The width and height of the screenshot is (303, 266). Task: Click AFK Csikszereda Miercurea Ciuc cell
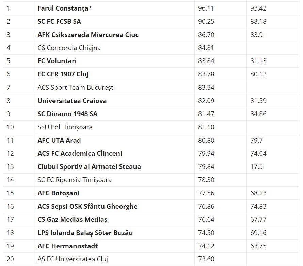88,35
